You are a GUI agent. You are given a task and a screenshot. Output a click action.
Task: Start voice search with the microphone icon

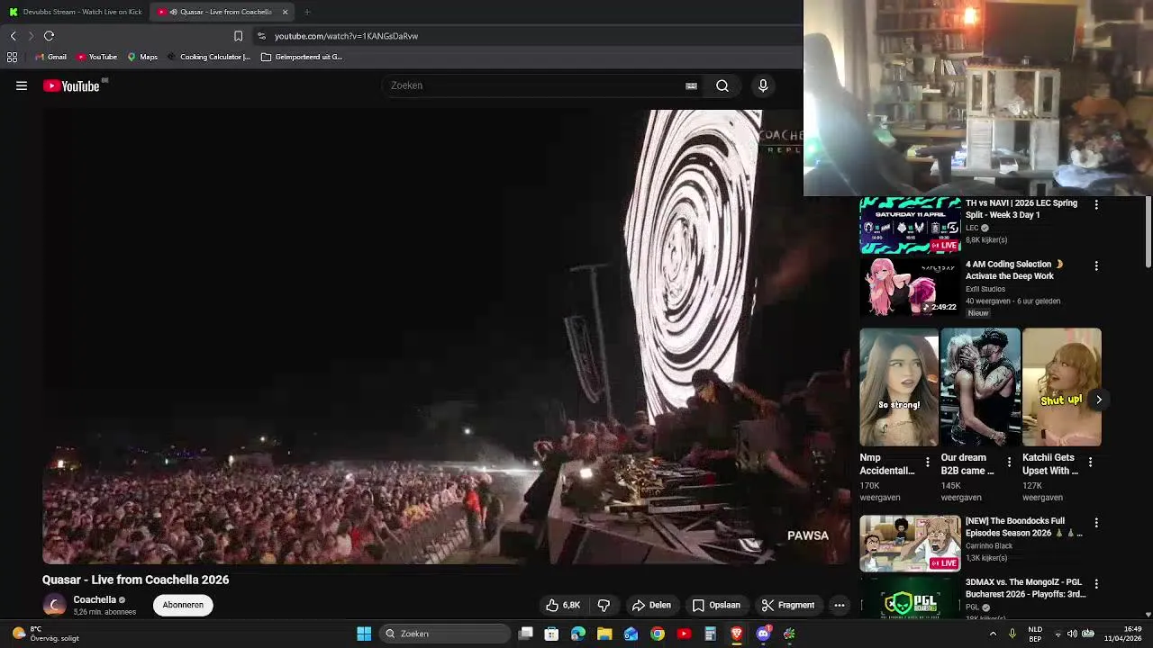763,85
